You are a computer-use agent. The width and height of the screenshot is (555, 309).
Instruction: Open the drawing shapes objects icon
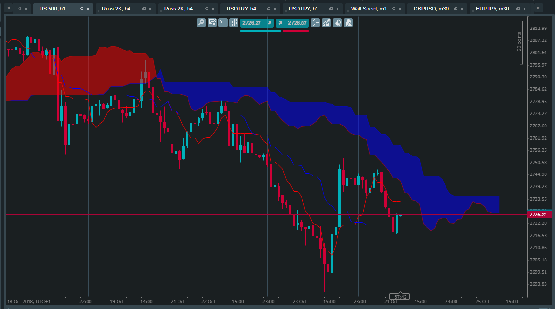click(x=348, y=23)
